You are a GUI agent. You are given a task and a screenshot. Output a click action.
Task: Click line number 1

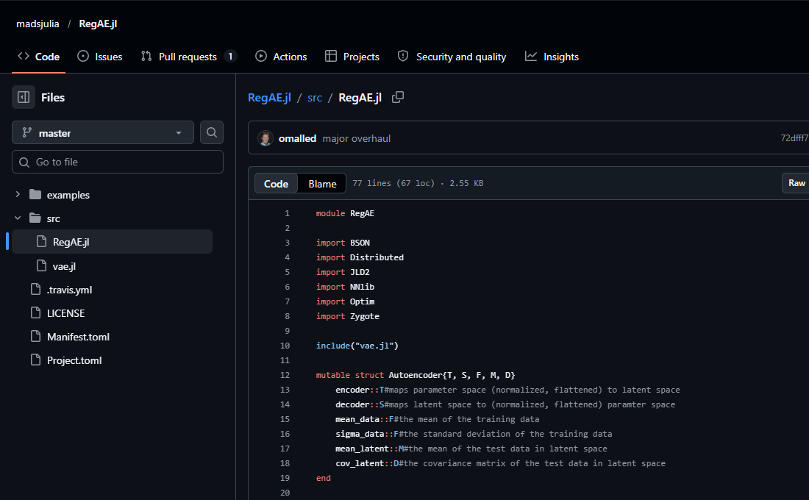point(287,213)
